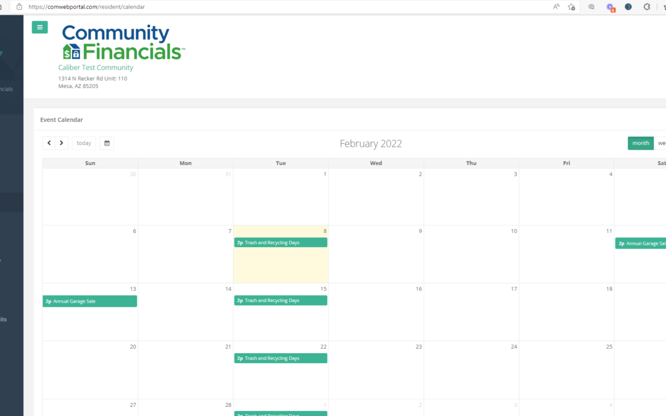Open Trash and Recycling Days event on February 22
Screen dimensions: 666x416
pos(281,359)
